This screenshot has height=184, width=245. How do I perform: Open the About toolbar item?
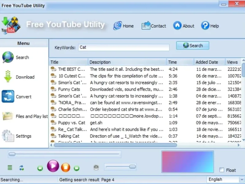184,26
